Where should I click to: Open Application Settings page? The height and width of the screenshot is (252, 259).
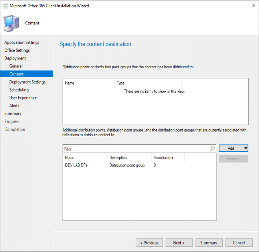[22, 42]
